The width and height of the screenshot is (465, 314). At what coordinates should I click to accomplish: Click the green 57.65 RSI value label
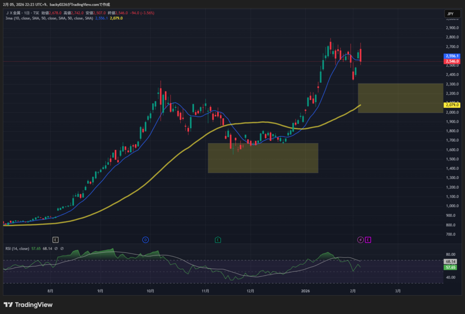pyautogui.click(x=451, y=268)
